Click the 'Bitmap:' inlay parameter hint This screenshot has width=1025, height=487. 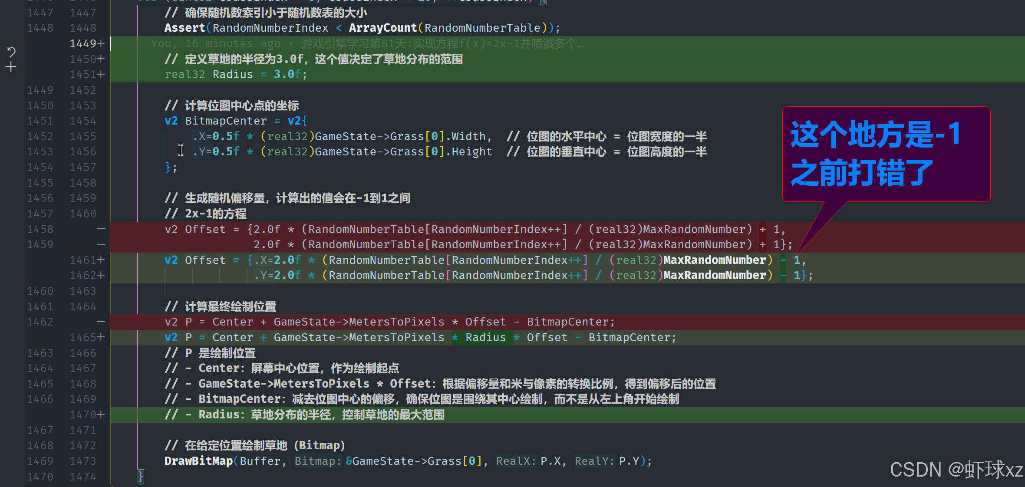(x=318, y=461)
